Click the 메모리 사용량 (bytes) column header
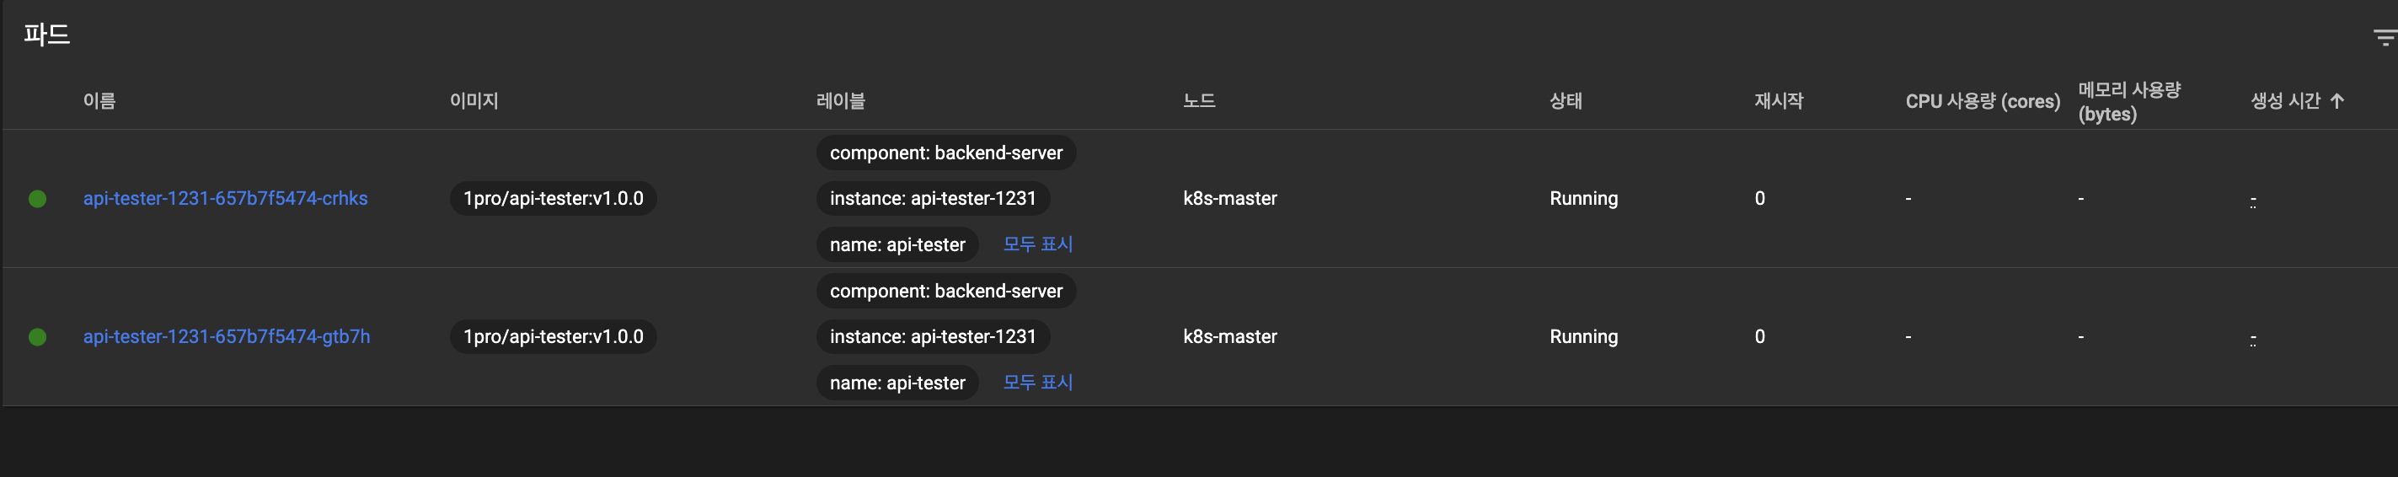Screen dimensions: 2398x477 (2129, 101)
